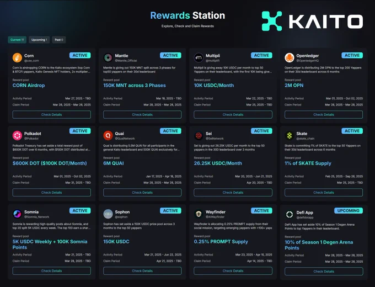
Task: Click the Wayfinder card title
Action: (216, 212)
